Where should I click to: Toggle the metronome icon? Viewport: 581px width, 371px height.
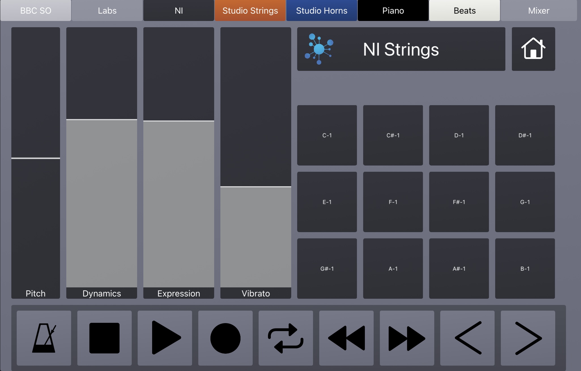tap(44, 338)
